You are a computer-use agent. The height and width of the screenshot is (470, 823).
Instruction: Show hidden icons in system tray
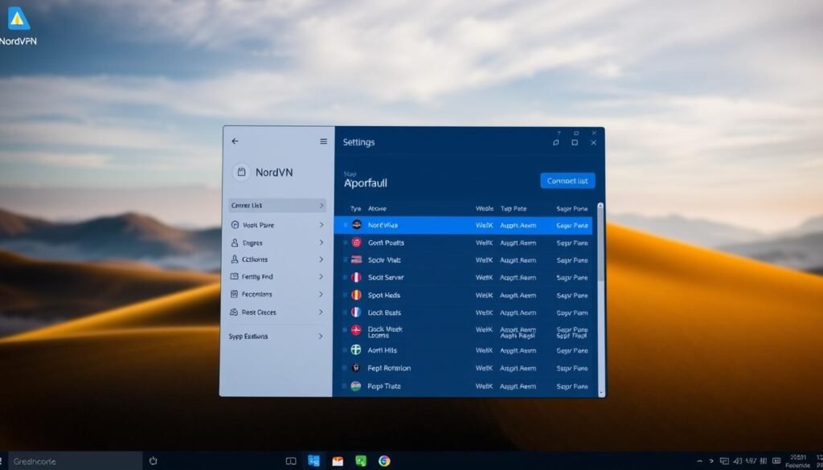click(x=699, y=461)
